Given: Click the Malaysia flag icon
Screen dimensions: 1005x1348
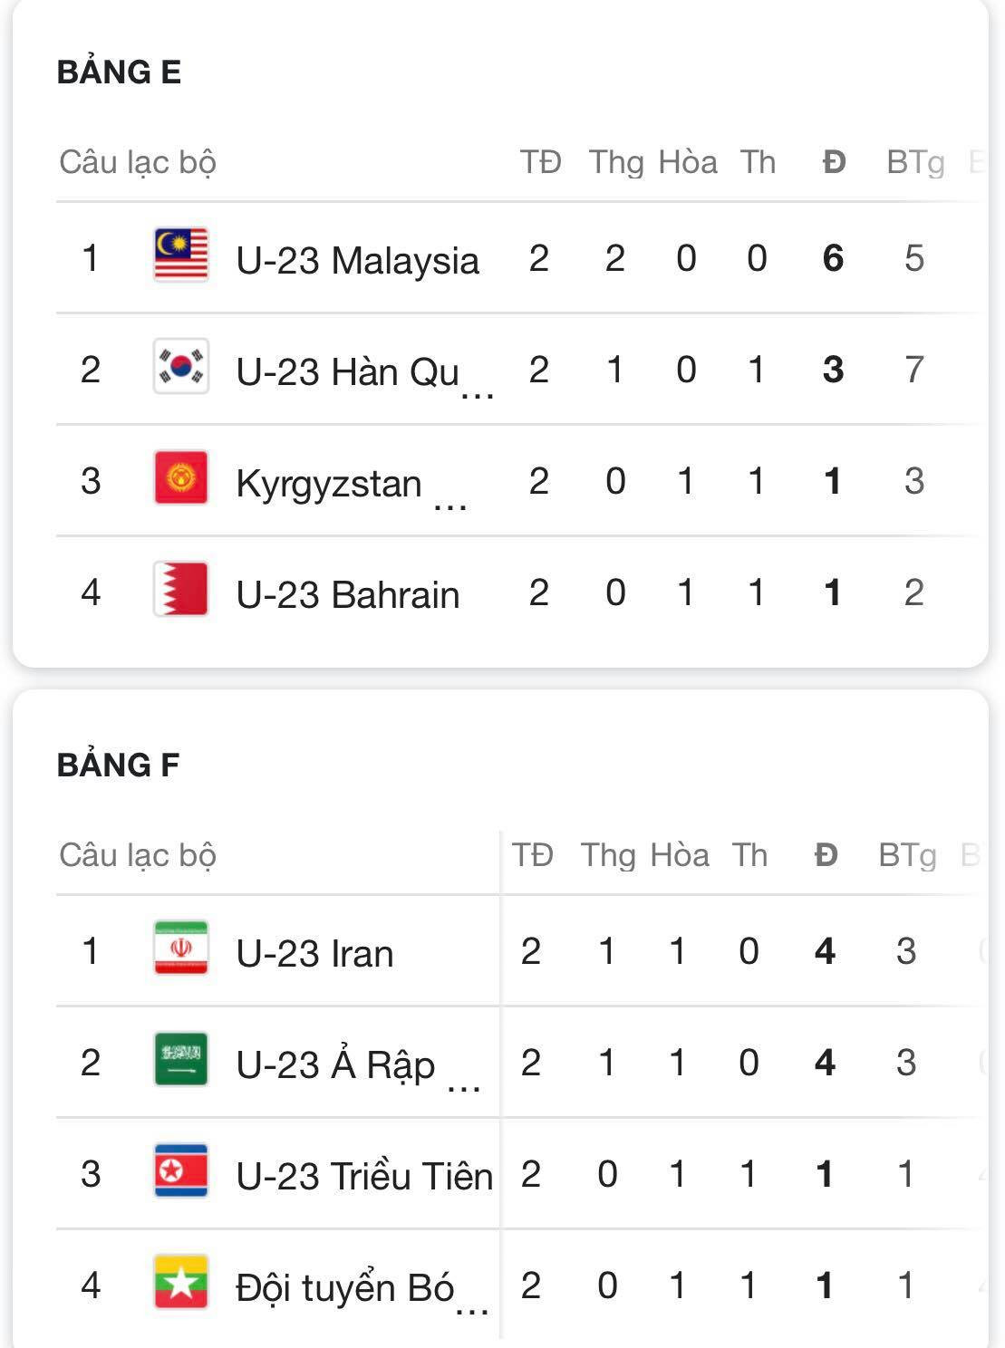Looking at the screenshot, I should point(181,255).
